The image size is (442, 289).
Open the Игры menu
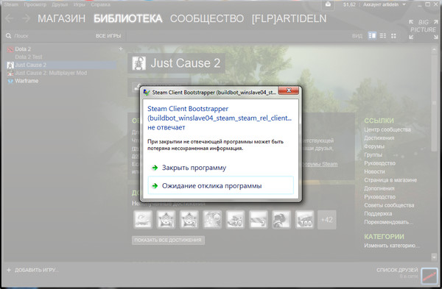point(80,4)
